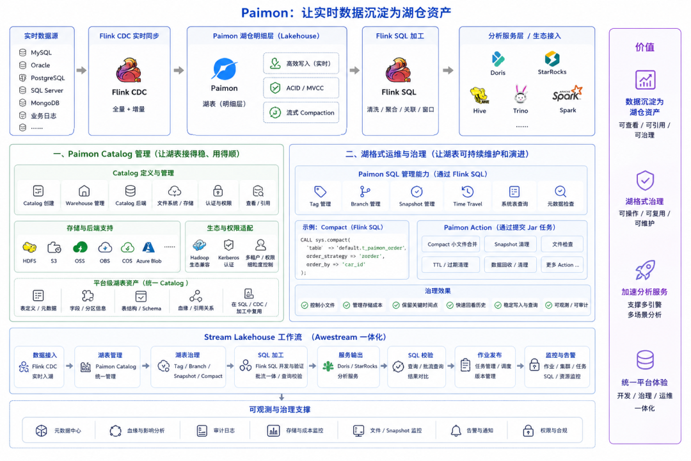Click the 审计日志 icon
Screen dimensions: 691x461
(202, 430)
